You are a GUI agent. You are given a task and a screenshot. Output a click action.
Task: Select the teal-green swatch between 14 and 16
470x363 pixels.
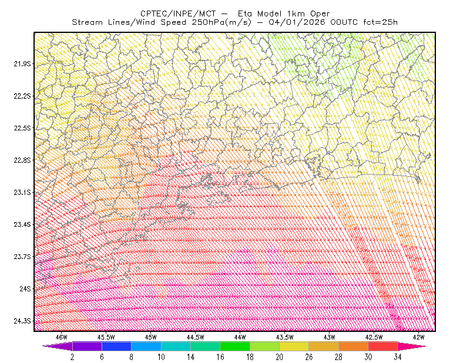click(205, 346)
